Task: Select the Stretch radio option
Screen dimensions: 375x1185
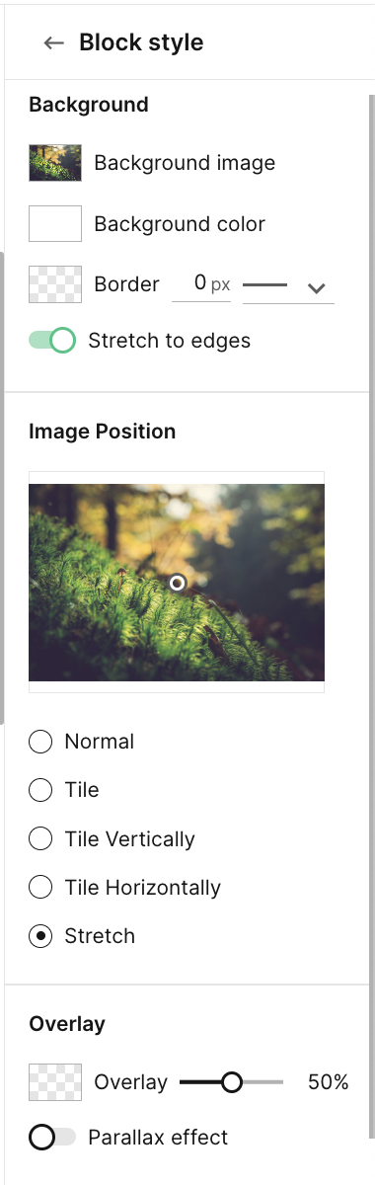Action: (40, 936)
